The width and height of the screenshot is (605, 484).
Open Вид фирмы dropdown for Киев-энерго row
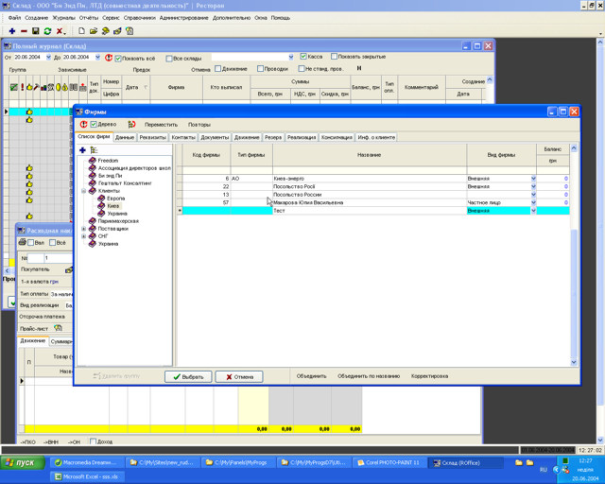click(533, 179)
